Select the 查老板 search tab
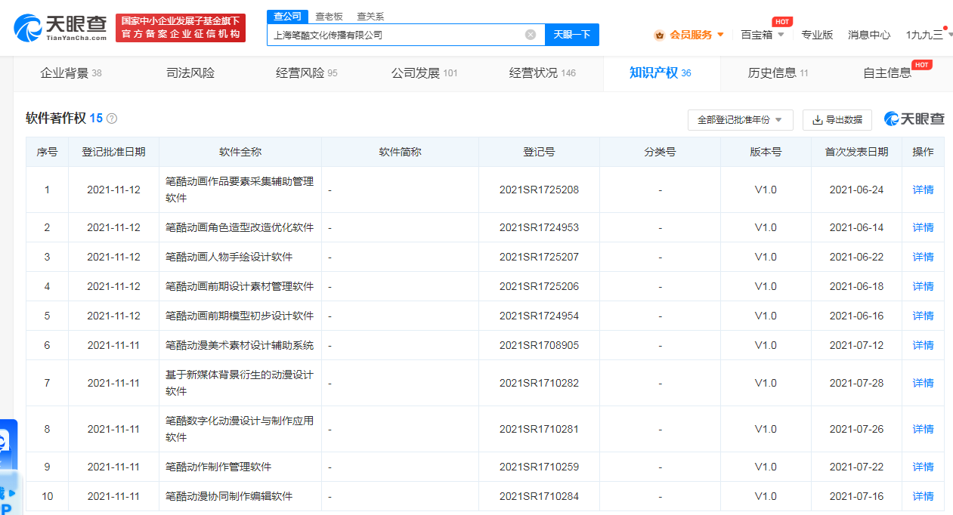Screen dimensions: 953x515 click(329, 16)
